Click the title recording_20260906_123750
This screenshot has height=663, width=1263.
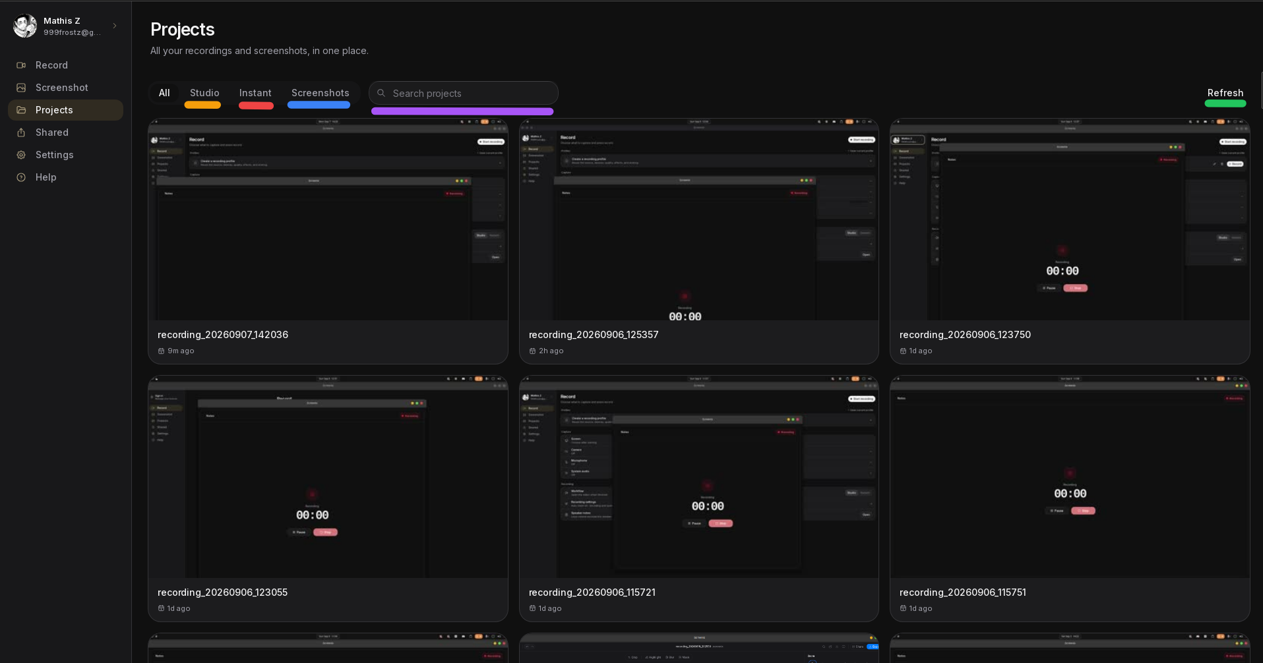(965, 335)
